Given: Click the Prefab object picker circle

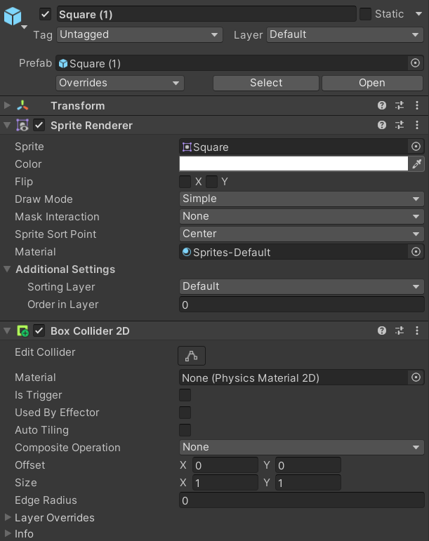Looking at the screenshot, I should tap(415, 63).
